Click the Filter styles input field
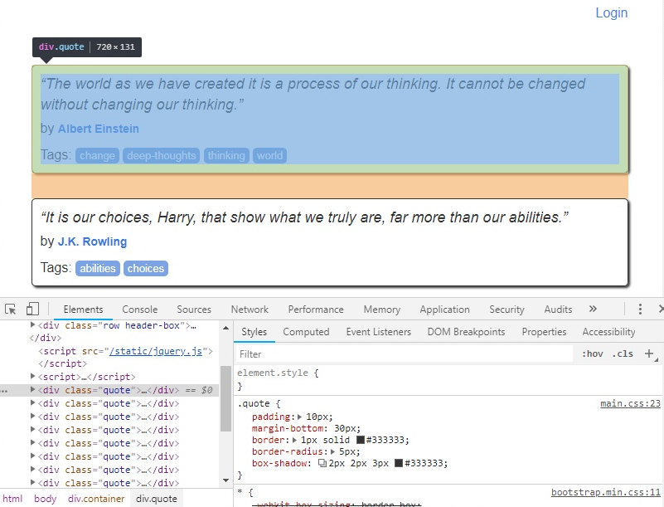The width and height of the screenshot is (664, 507). [x=404, y=354]
